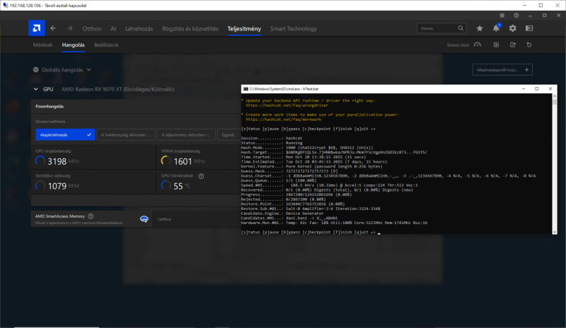This screenshot has width=566, height=328.
Task: Click the globe icon beside Globális hangolás
Action: 36,70
